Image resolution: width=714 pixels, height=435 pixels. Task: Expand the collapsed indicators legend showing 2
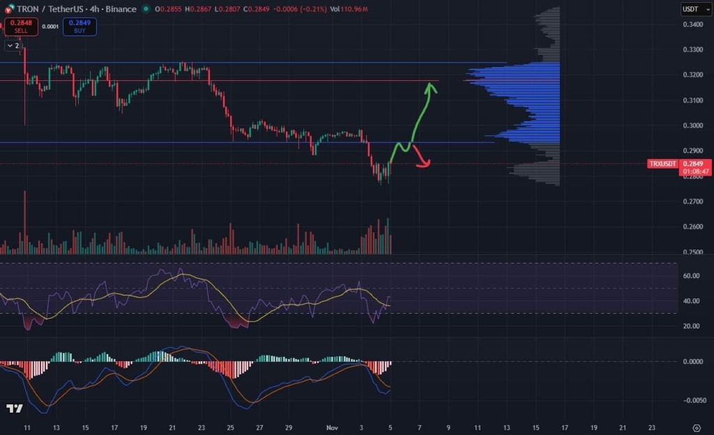click(x=13, y=45)
